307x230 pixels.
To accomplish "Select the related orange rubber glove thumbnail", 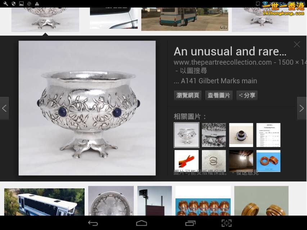I will [186, 161].
